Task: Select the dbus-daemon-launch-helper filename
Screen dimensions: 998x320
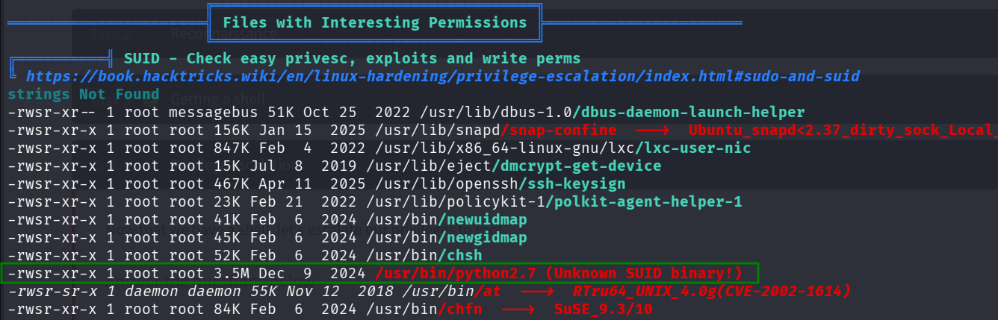Action: [x=689, y=113]
